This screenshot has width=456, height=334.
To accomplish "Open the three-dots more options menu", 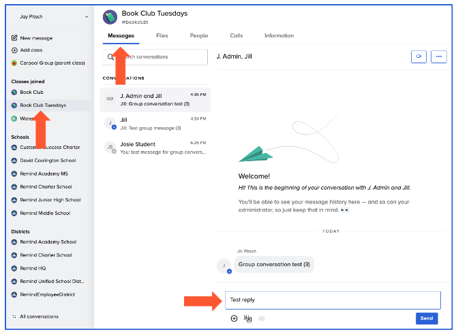I will click(438, 56).
